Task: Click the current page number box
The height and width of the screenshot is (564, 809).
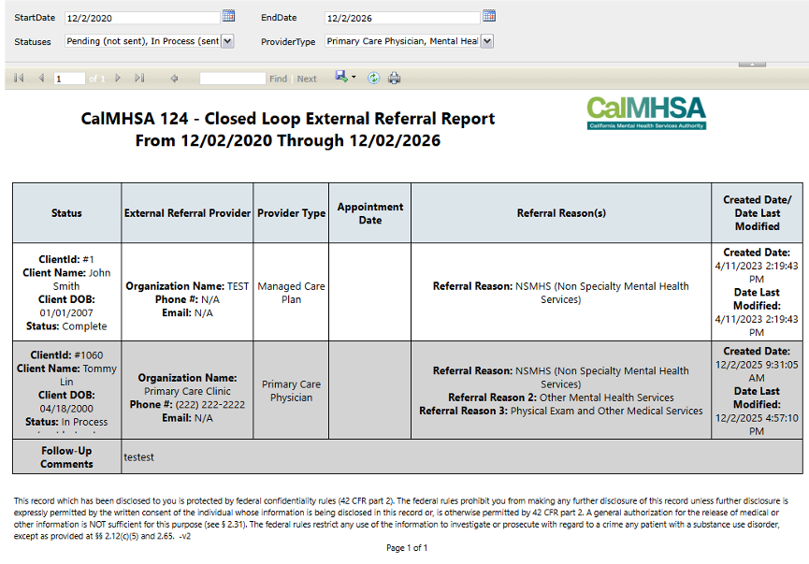Action: (68, 79)
